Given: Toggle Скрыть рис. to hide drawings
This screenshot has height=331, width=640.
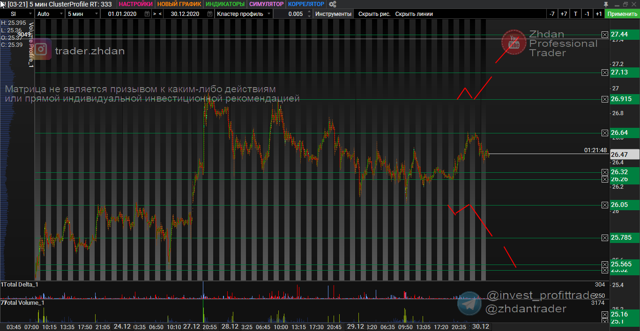Looking at the screenshot, I should (374, 14).
